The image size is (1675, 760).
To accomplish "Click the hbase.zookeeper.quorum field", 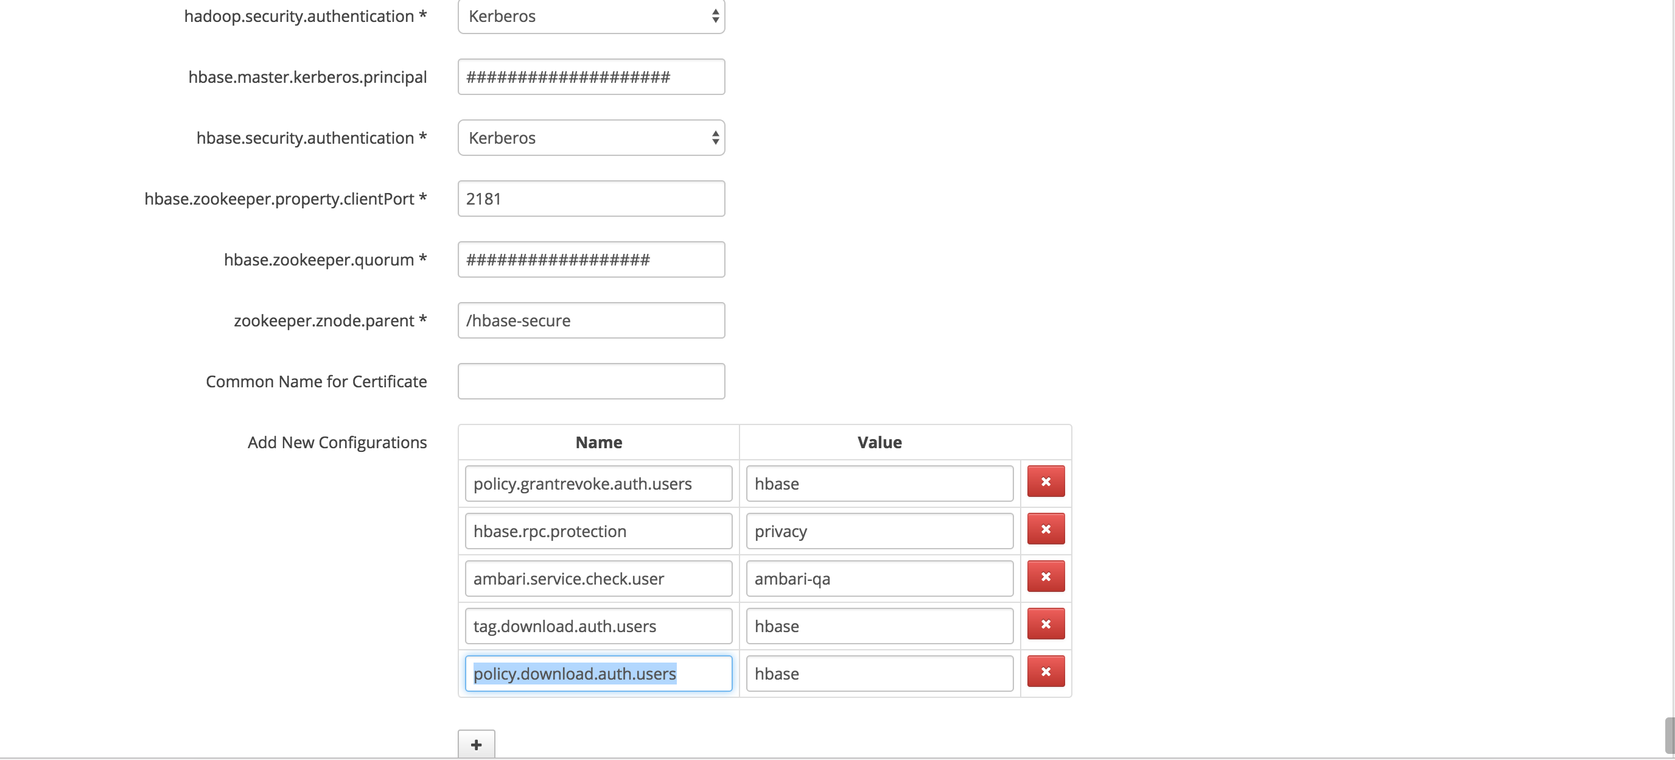I will tap(590, 259).
